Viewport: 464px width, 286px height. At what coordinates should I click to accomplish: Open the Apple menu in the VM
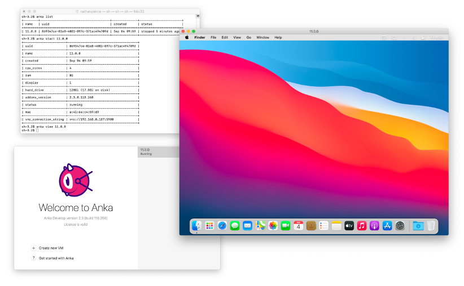[187, 38]
